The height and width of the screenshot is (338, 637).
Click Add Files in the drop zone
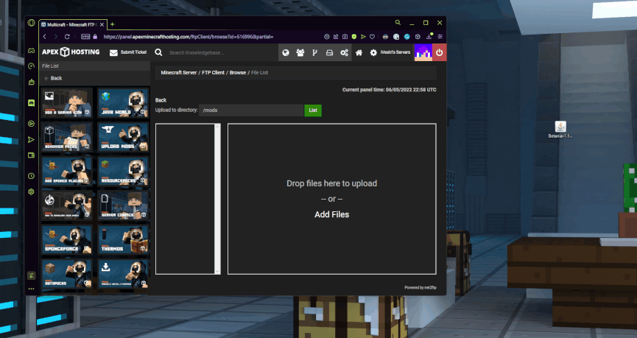(331, 214)
